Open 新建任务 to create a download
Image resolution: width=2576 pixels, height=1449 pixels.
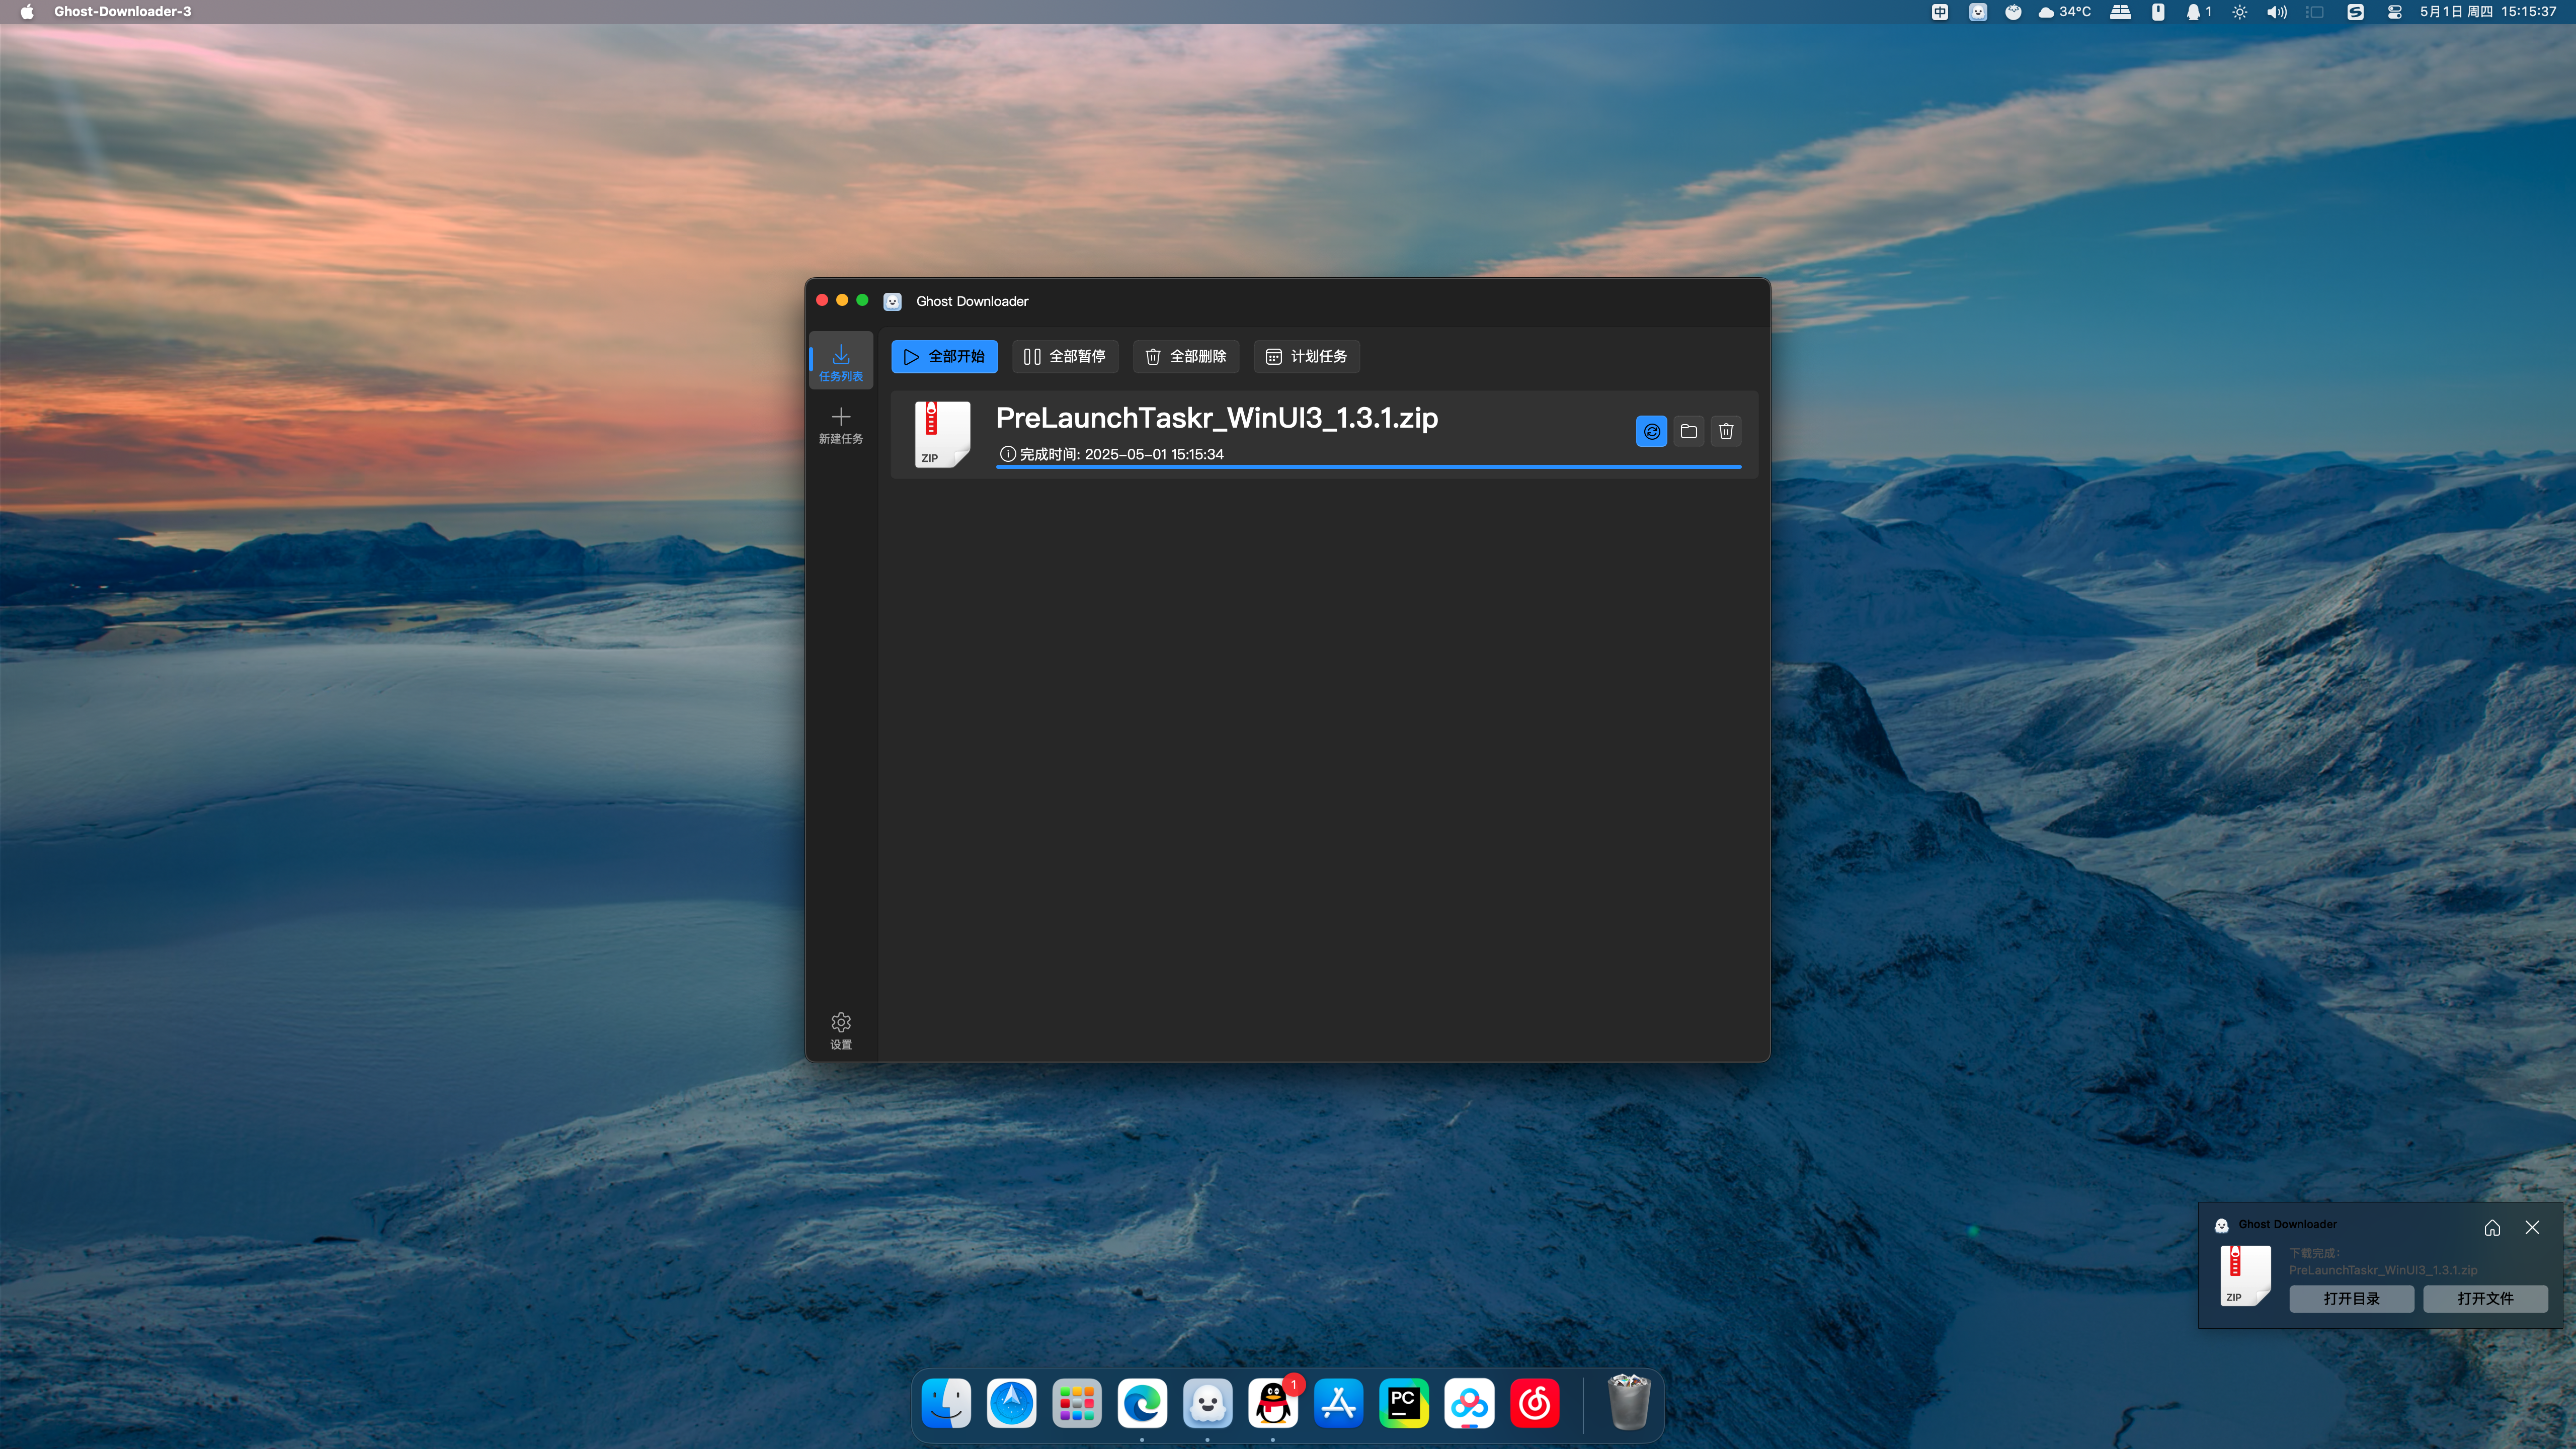[x=841, y=424]
